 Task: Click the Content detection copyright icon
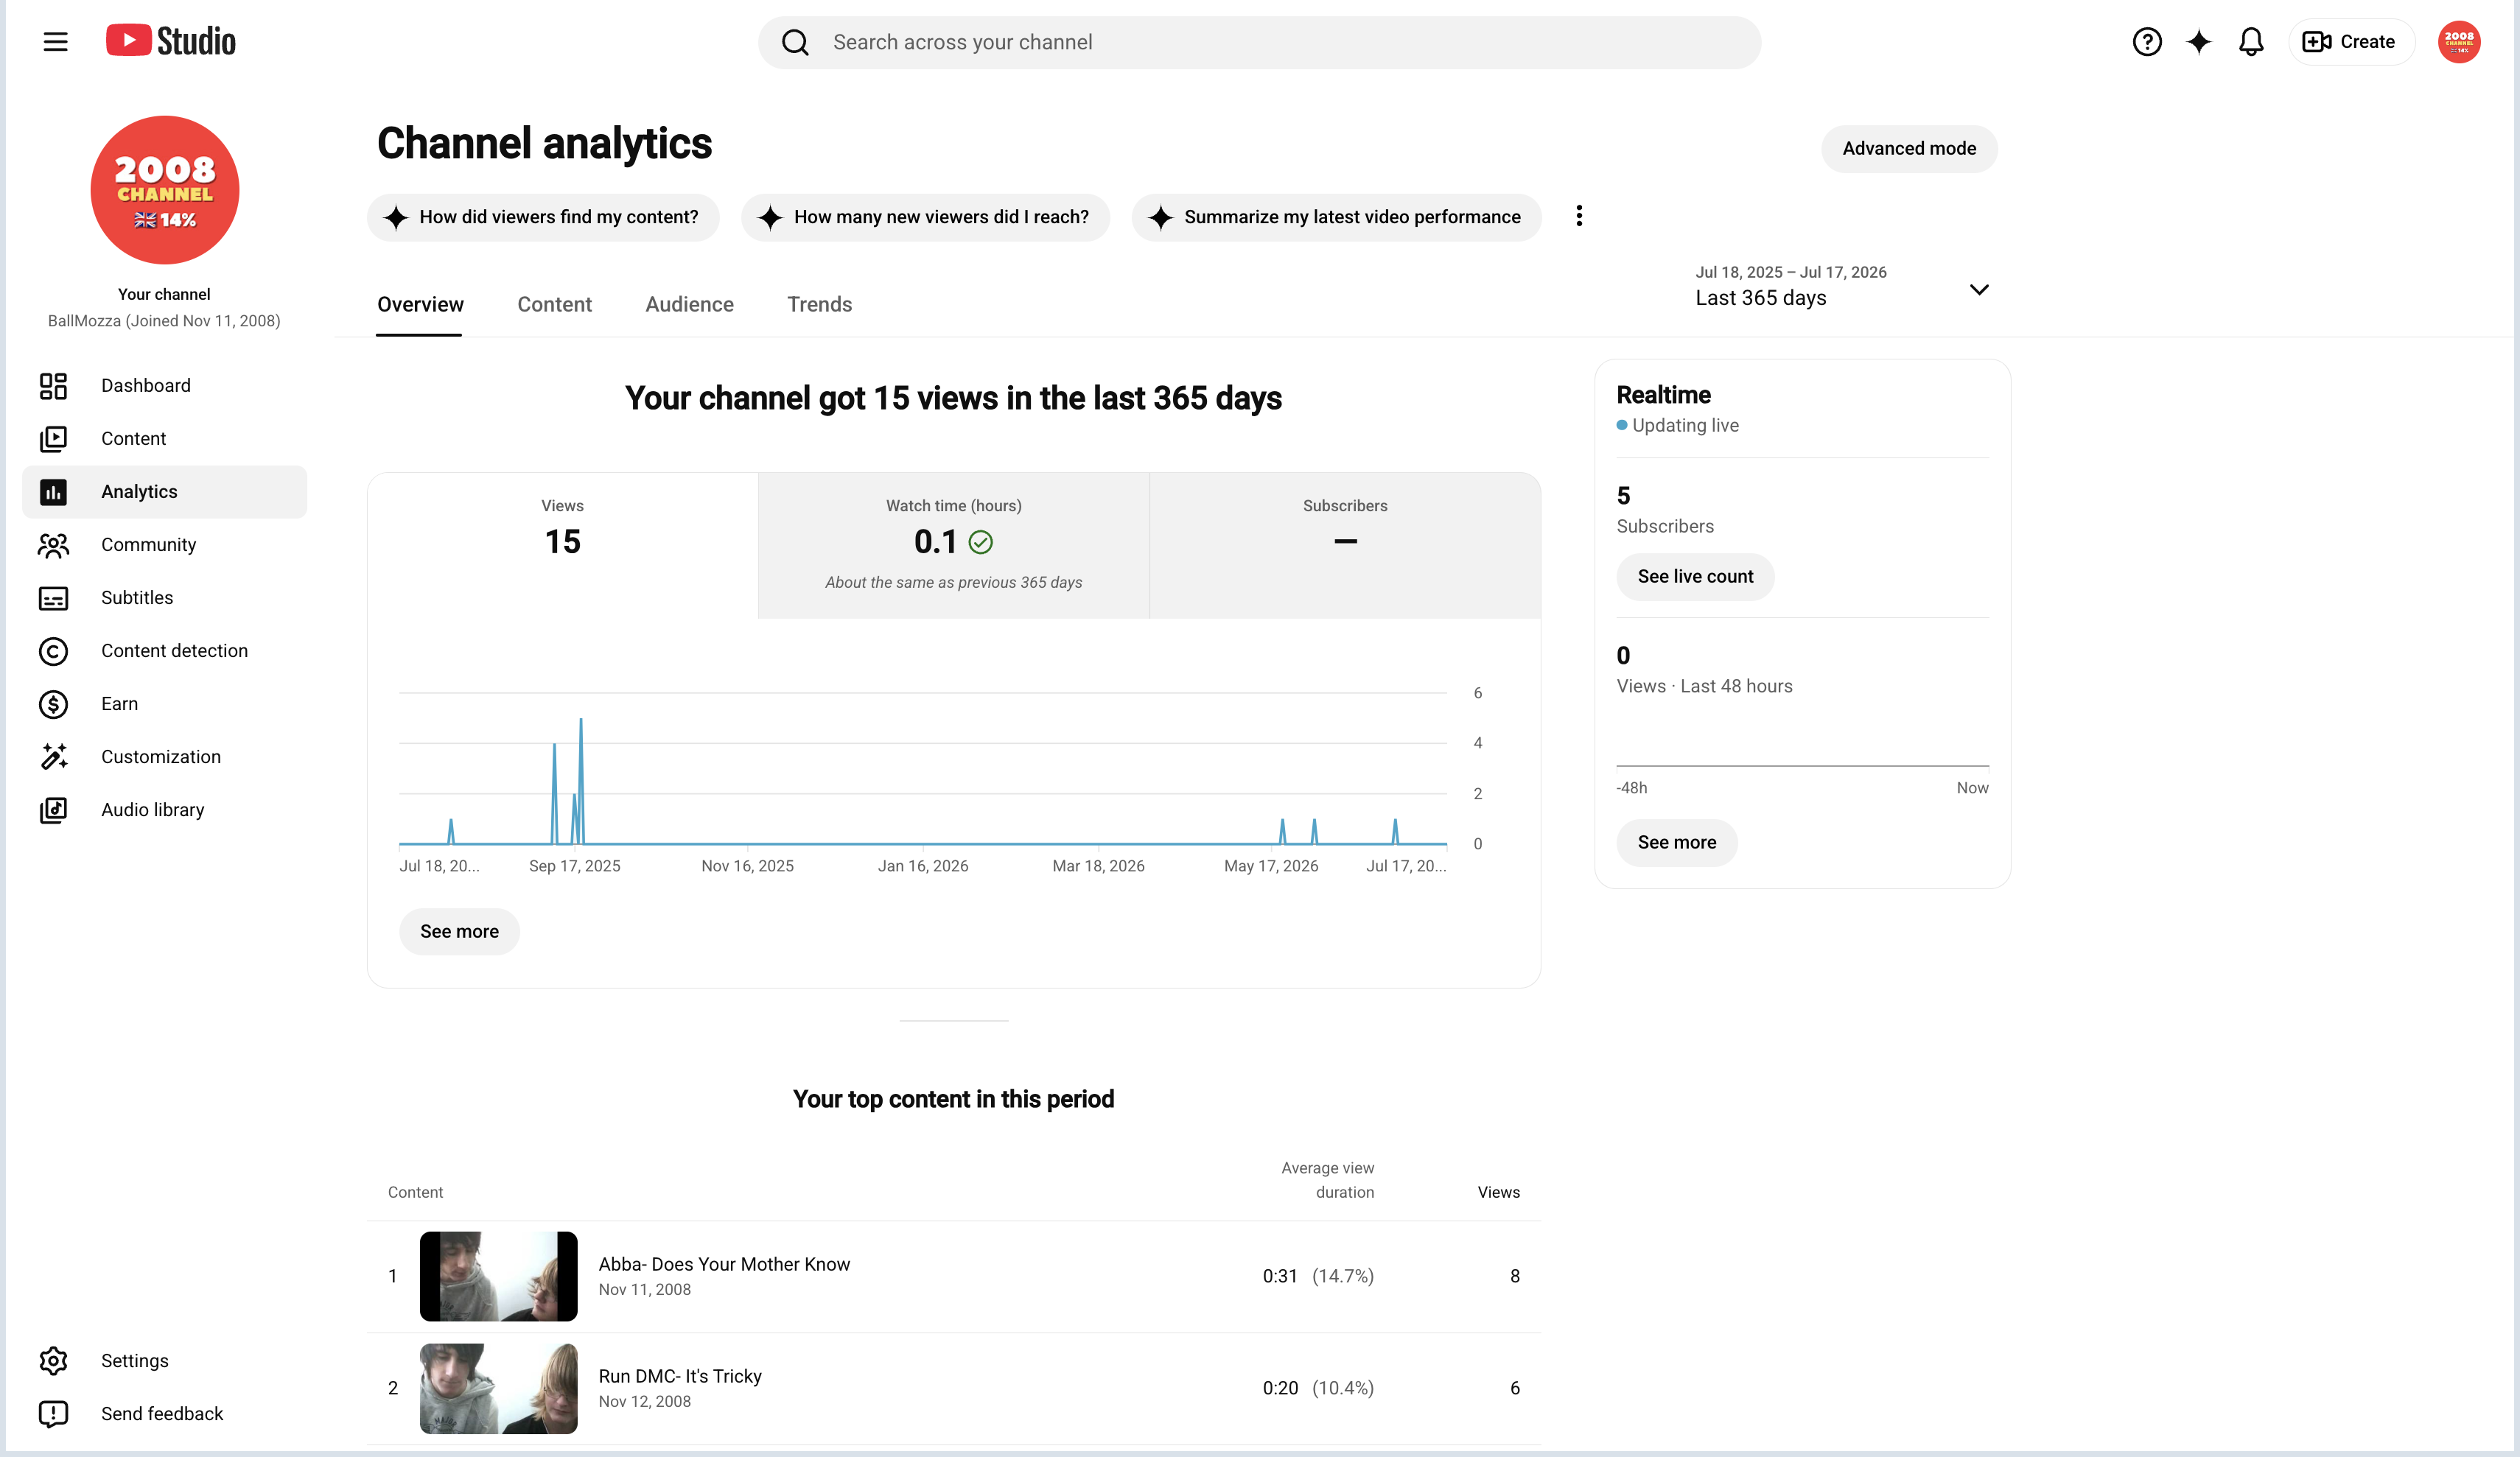pos(53,651)
